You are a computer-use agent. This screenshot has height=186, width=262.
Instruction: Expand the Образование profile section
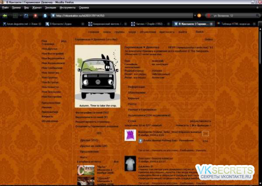tap(137, 93)
